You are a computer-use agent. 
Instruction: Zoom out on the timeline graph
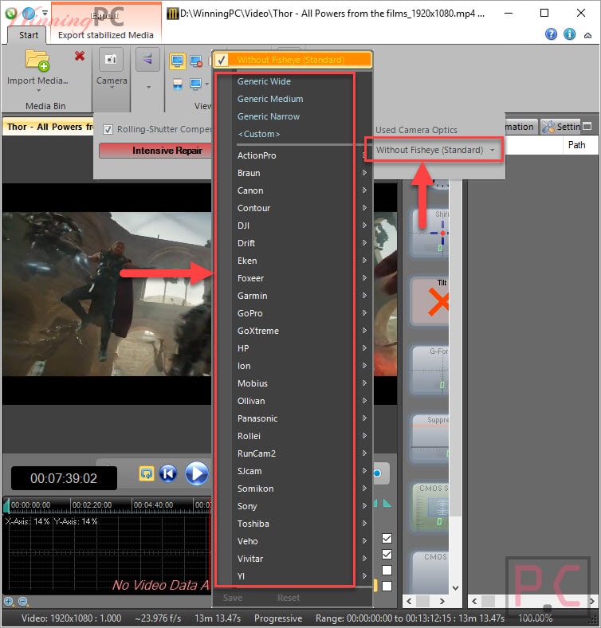[x=23, y=601]
